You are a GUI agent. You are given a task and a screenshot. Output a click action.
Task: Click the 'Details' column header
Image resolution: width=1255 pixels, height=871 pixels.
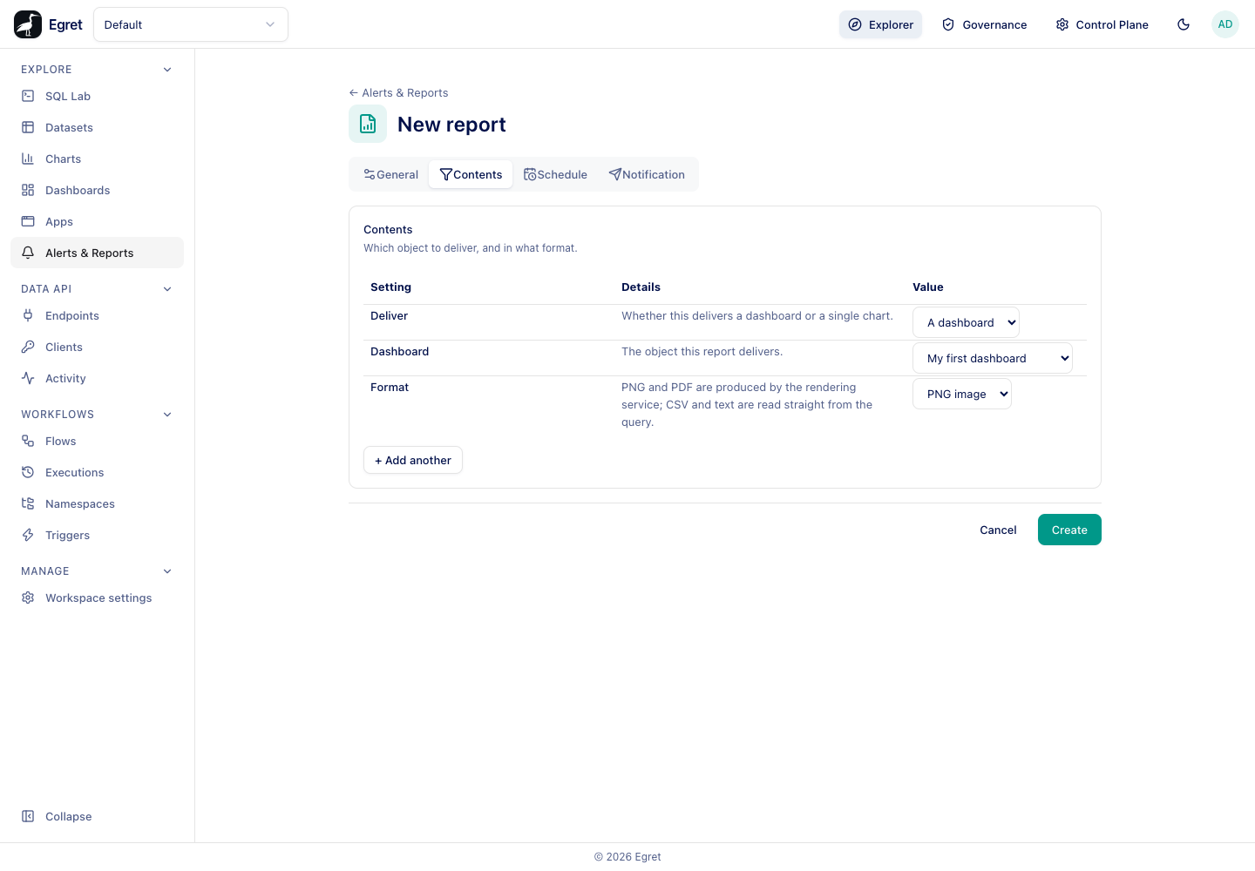[641, 287]
